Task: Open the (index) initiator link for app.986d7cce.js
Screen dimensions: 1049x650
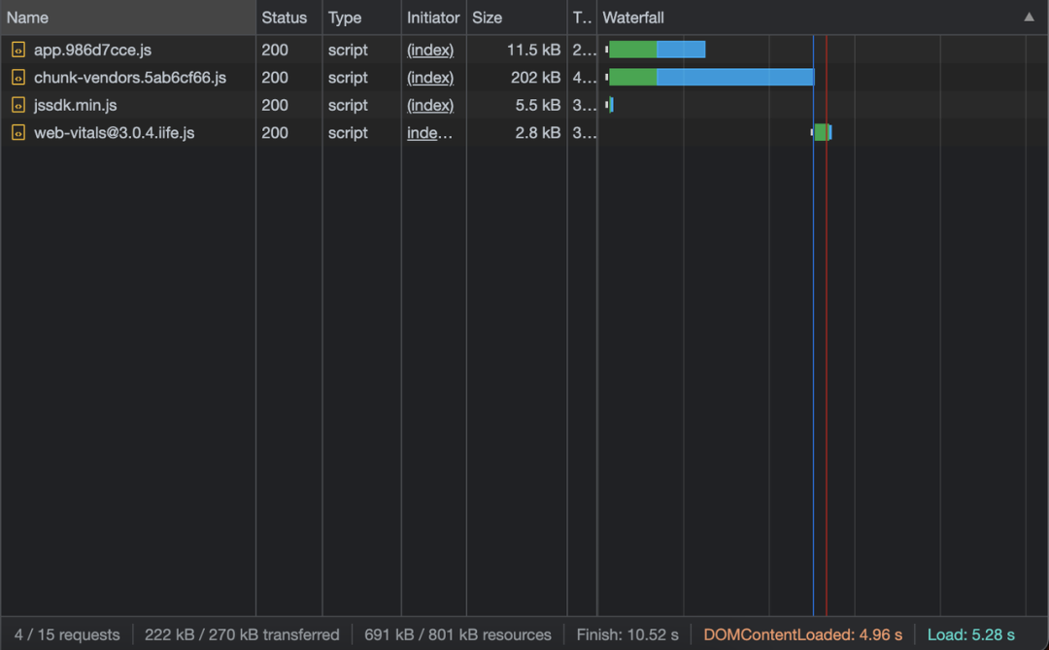Action: (x=430, y=50)
